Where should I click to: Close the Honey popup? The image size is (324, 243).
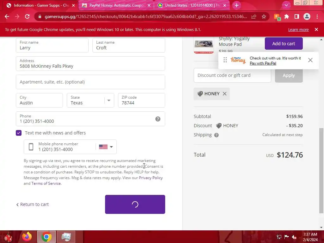tap(310, 60)
